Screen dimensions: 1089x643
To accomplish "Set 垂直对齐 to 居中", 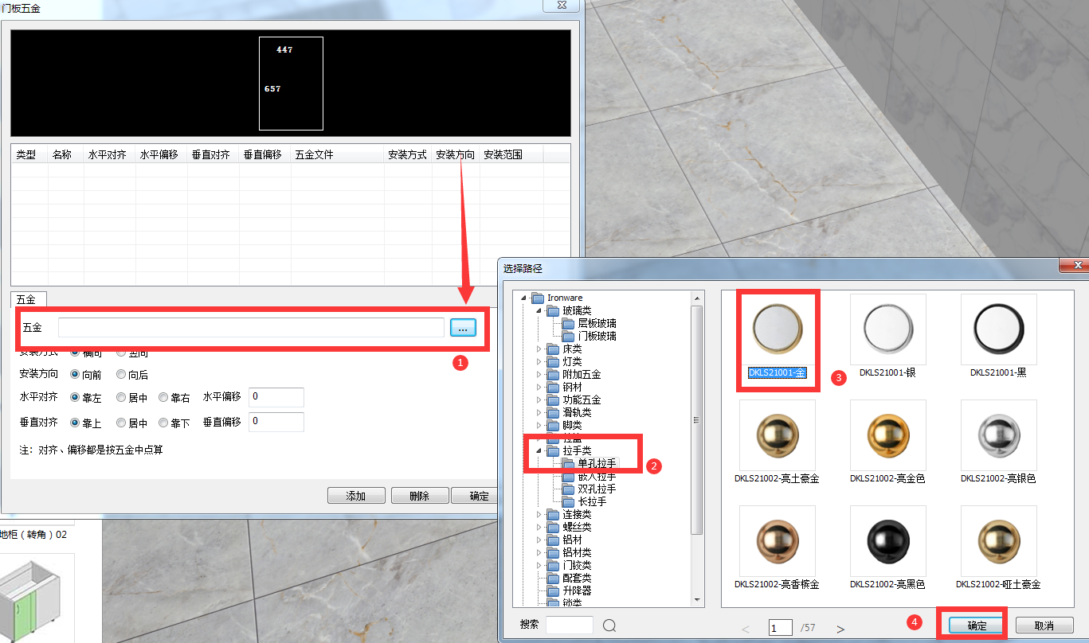I will [132, 423].
